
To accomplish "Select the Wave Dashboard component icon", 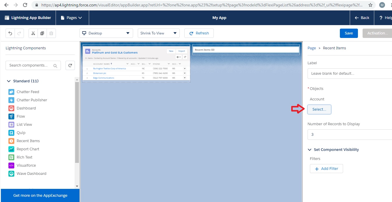I will (11, 173).
